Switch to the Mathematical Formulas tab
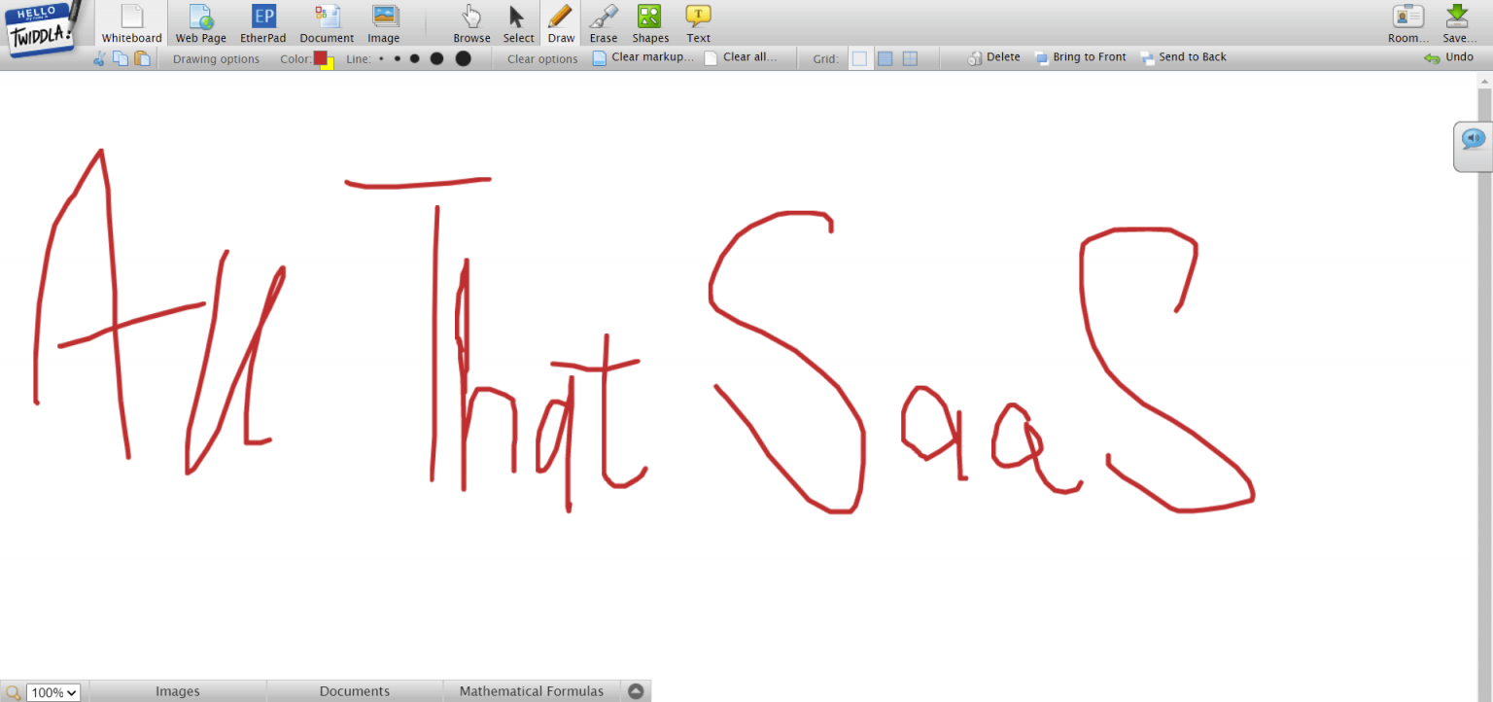The image size is (1493, 702). point(531,690)
